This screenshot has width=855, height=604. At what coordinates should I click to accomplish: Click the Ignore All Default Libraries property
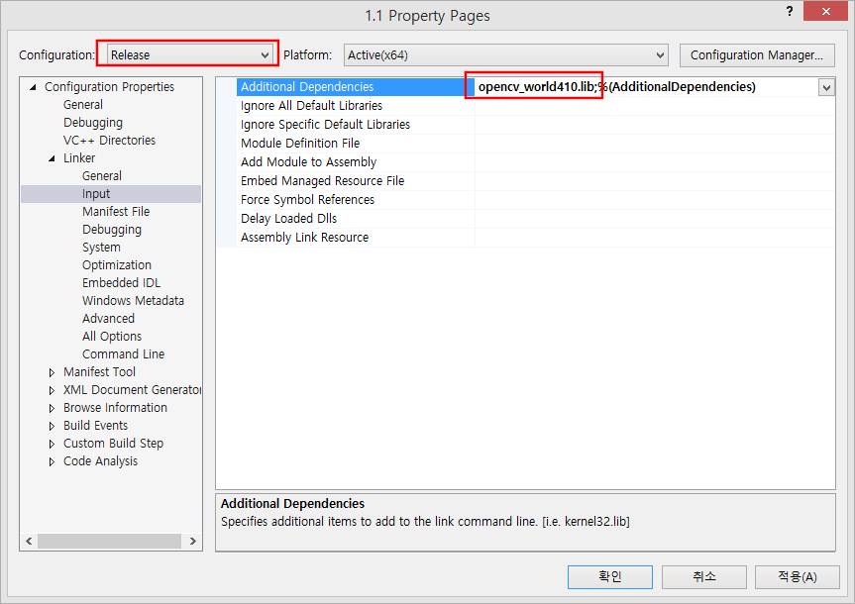pyautogui.click(x=311, y=106)
